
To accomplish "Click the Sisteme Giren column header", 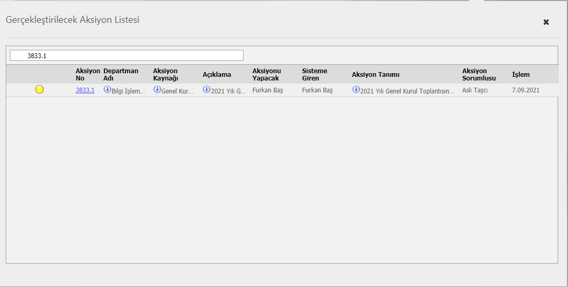I will pyautogui.click(x=315, y=74).
